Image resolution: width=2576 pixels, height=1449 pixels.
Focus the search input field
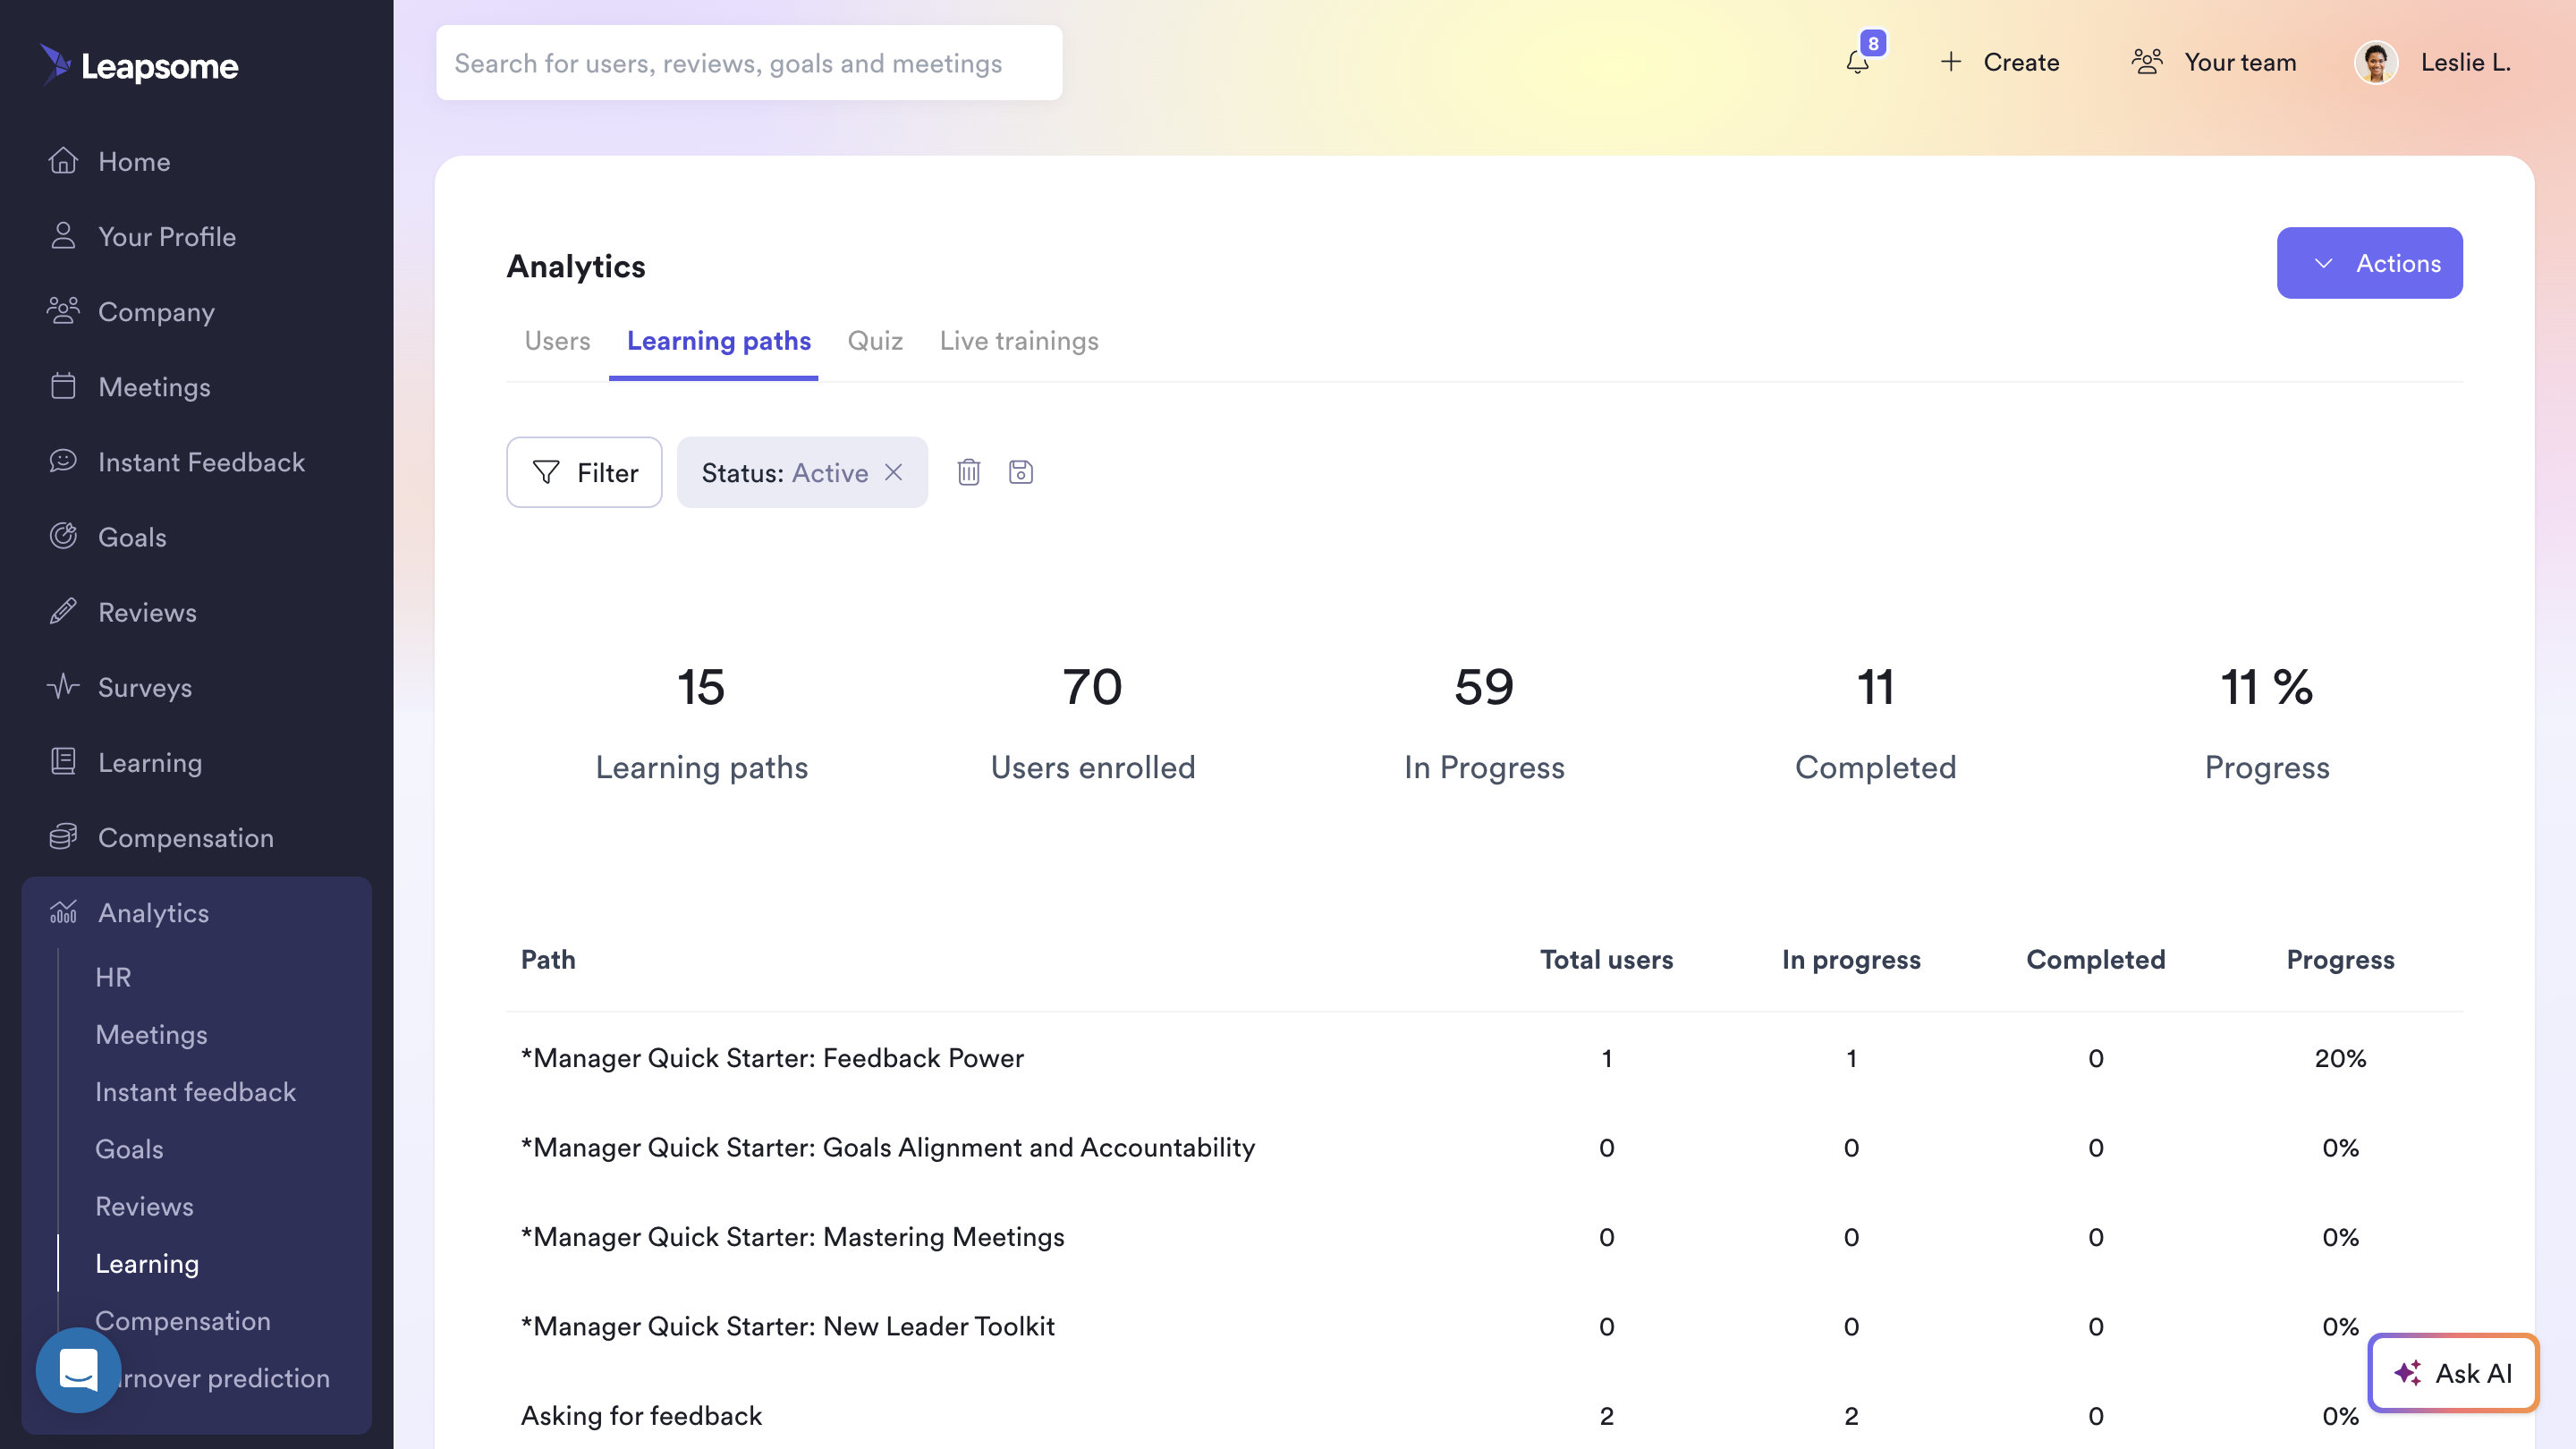pos(749,62)
